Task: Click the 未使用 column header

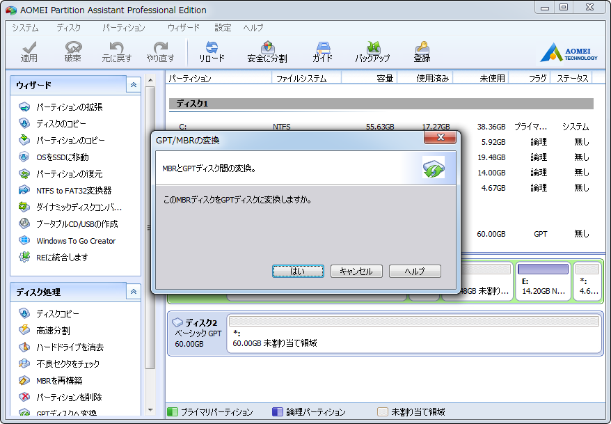Action: (x=481, y=79)
